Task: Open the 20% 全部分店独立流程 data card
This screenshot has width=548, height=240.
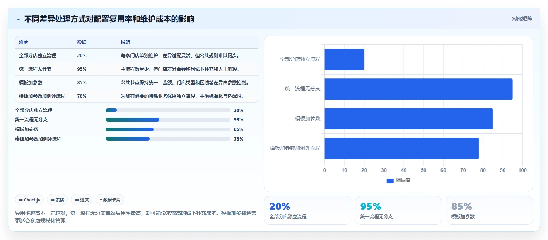Action: coord(307,210)
